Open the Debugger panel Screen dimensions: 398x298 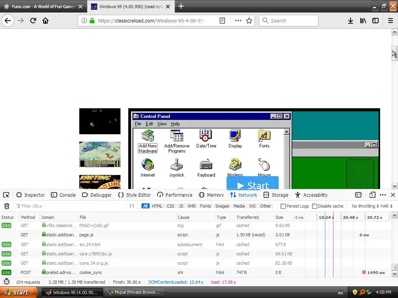(97, 195)
